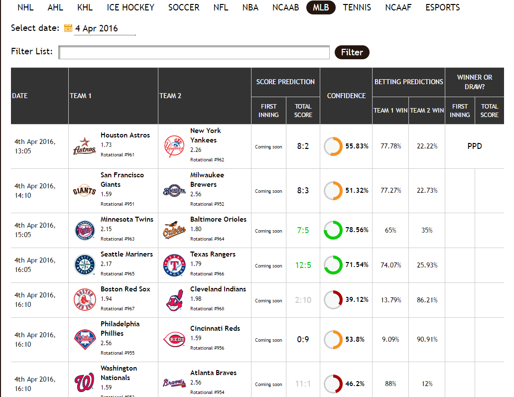Click the Seattle Mariners logo

coord(85,265)
